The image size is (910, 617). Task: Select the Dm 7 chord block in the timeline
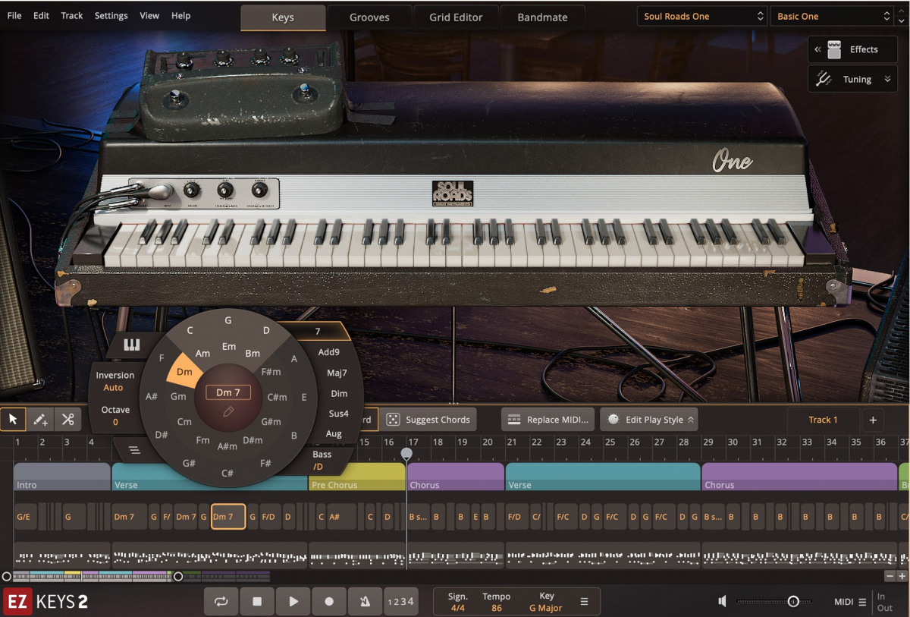[227, 516]
